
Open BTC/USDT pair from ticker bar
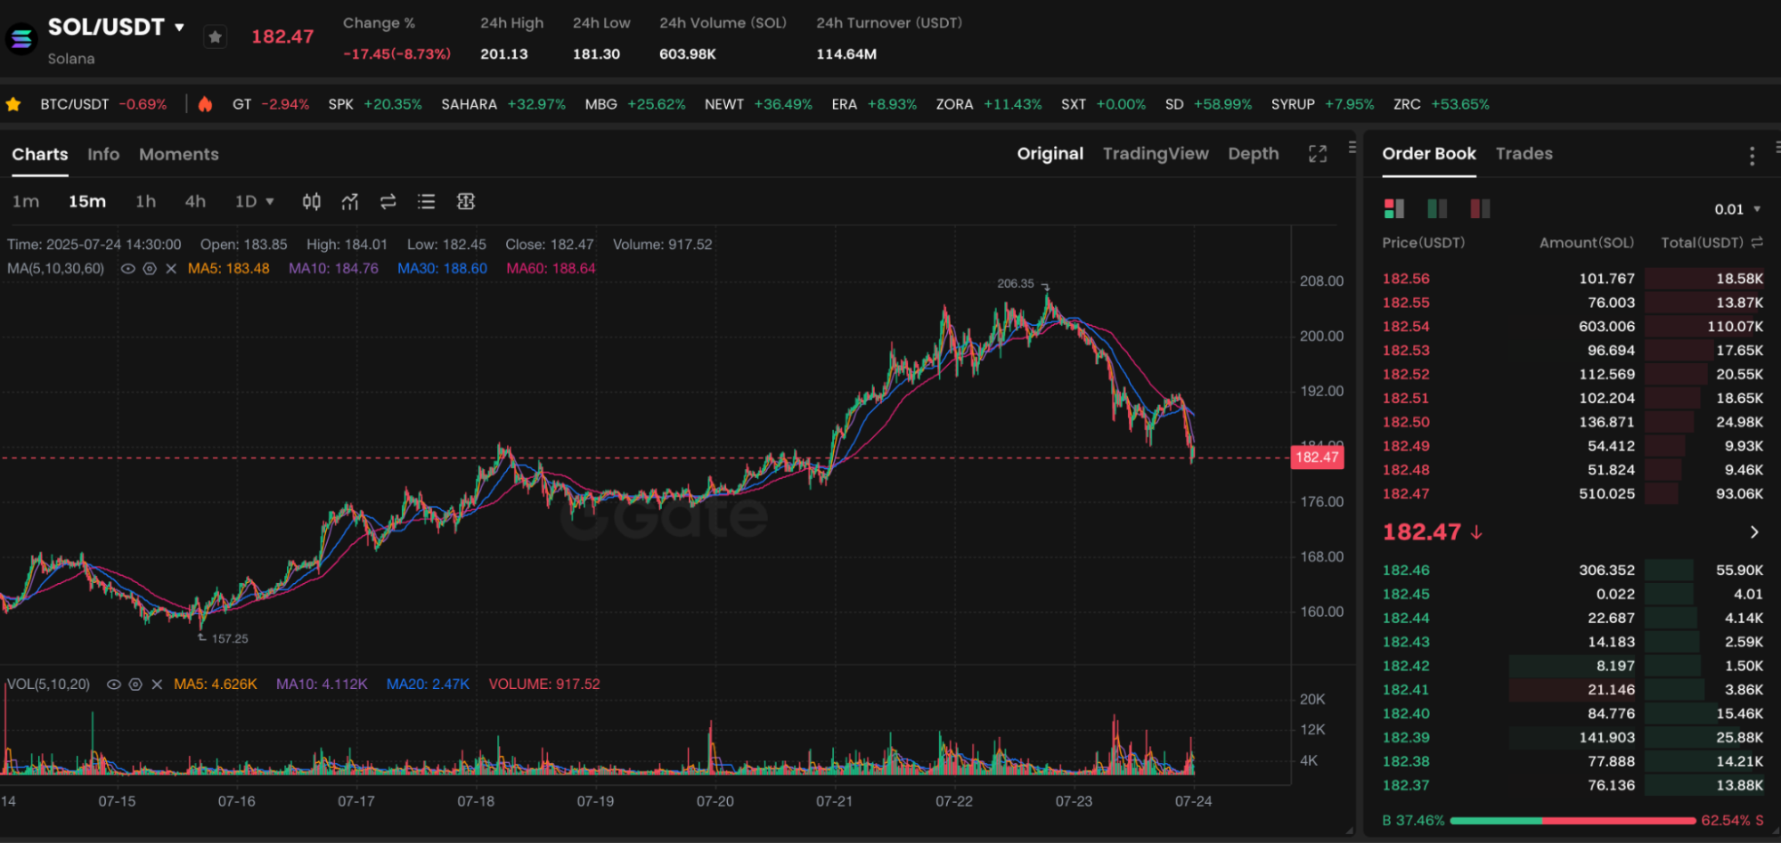point(103,104)
